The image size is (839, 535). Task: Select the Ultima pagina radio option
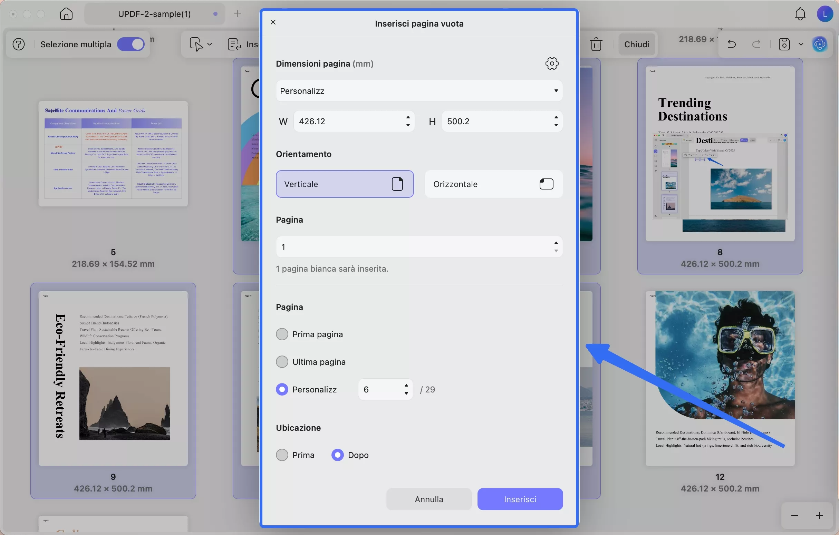pyautogui.click(x=282, y=362)
